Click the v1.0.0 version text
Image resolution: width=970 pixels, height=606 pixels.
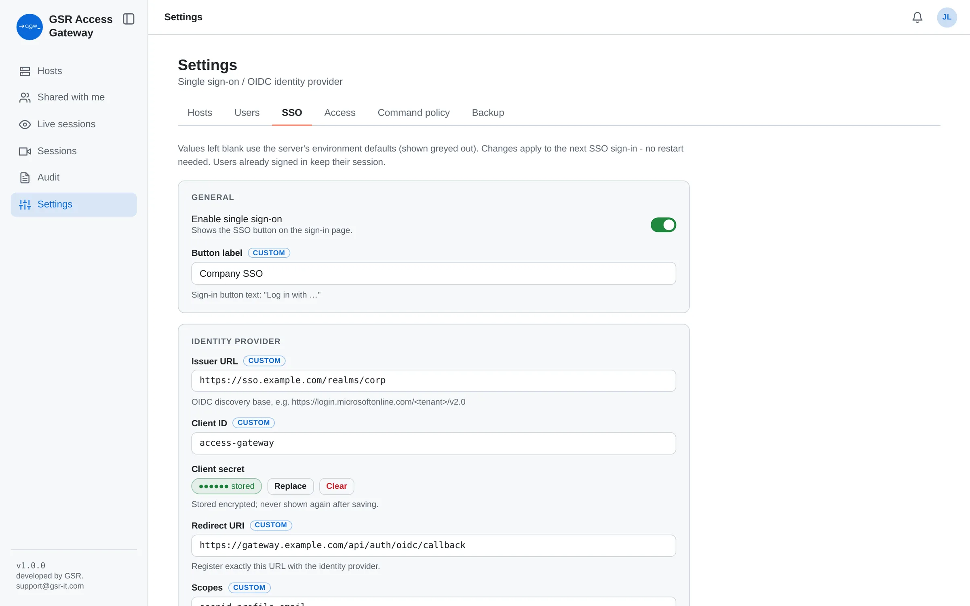[x=31, y=566]
